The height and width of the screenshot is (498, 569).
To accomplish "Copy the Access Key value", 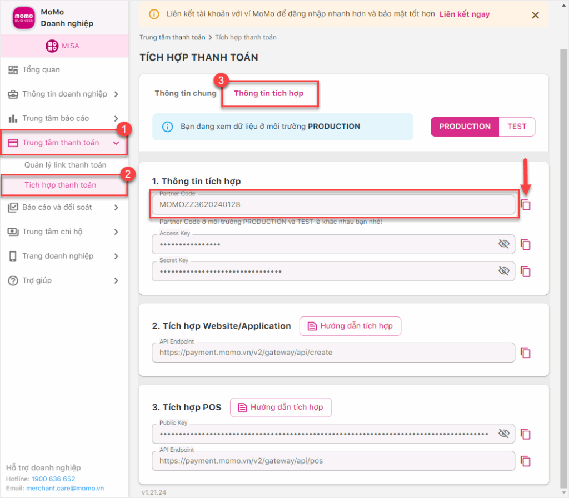I will [526, 244].
